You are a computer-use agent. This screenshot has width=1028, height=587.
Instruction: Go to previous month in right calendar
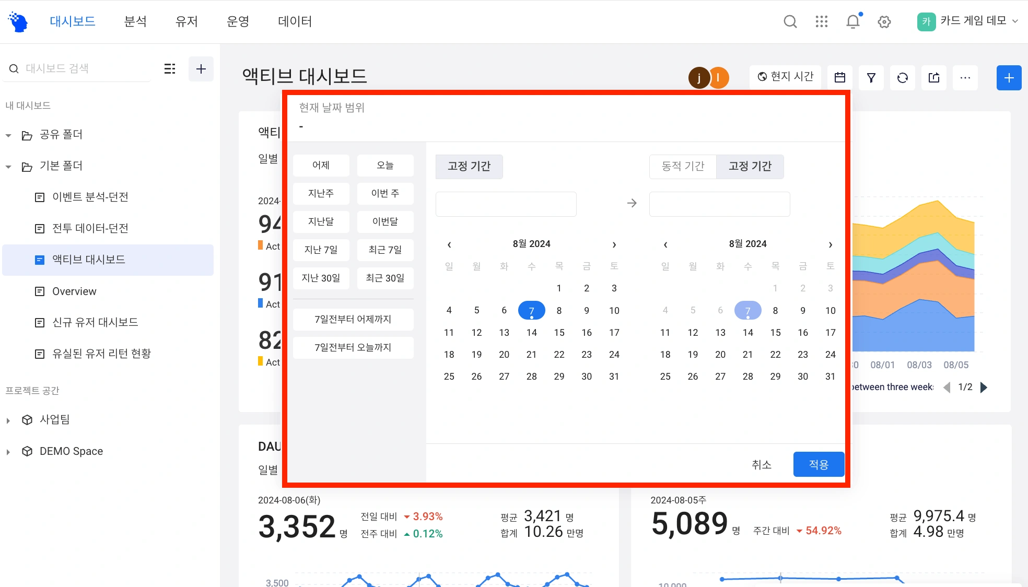click(x=665, y=244)
